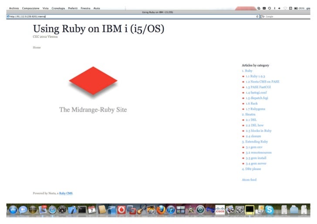Screen dimensions: 317x224
Task: Open article '3.2 remotesources'
Action: pos(259,153)
